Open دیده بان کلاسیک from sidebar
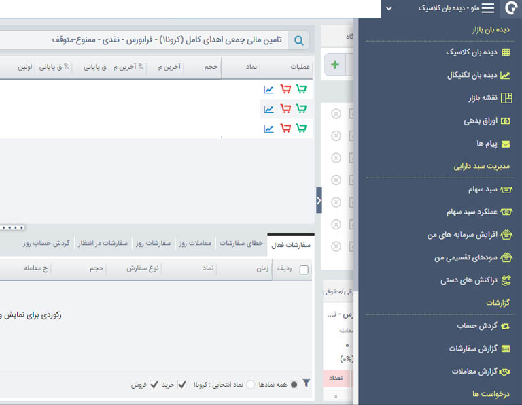 478,52
